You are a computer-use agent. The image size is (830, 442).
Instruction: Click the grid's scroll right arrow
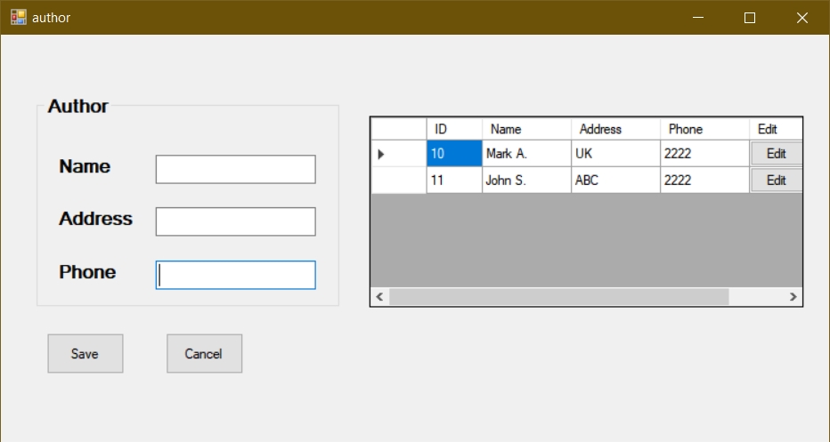pyautogui.click(x=793, y=297)
